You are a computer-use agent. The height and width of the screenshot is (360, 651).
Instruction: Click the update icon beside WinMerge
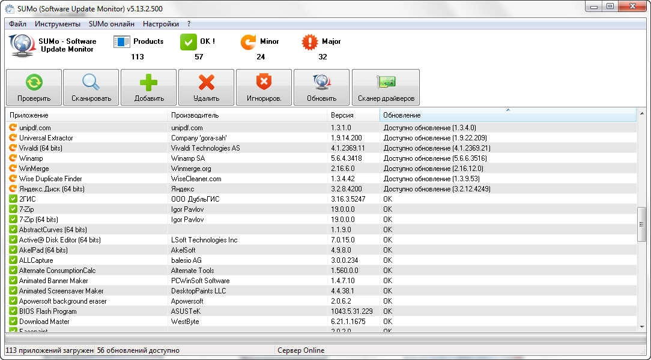(x=13, y=168)
